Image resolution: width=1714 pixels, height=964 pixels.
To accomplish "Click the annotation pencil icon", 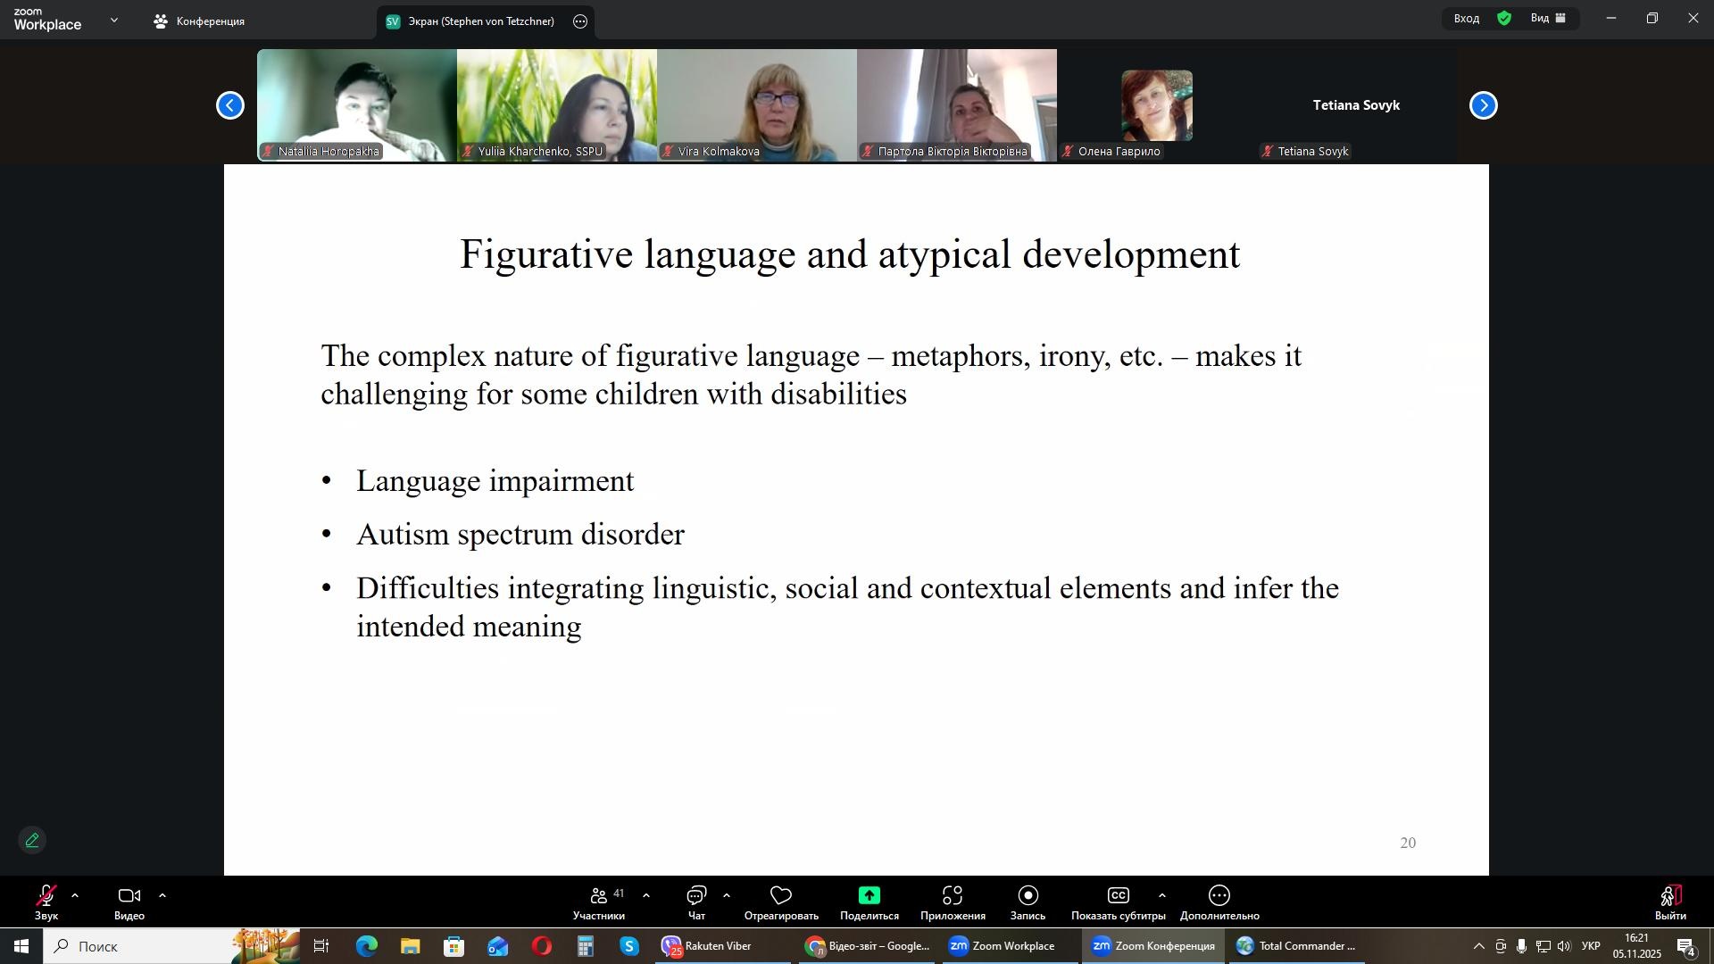I will tap(32, 841).
